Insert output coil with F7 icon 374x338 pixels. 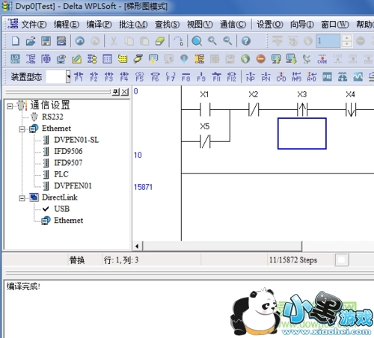(171, 77)
